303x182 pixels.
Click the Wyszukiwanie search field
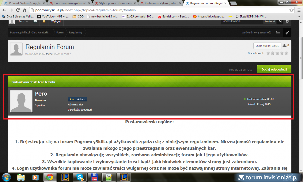[242, 21]
